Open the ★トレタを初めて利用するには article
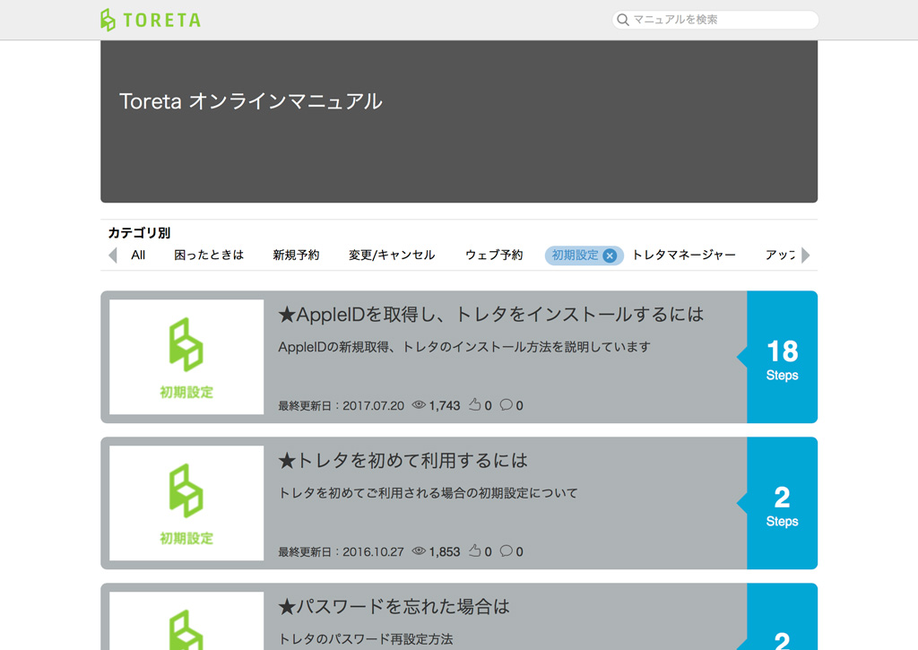This screenshot has width=918, height=650. [x=403, y=461]
